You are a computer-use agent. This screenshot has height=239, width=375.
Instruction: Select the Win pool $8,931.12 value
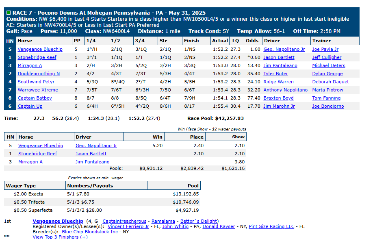(x=151, y=168)
